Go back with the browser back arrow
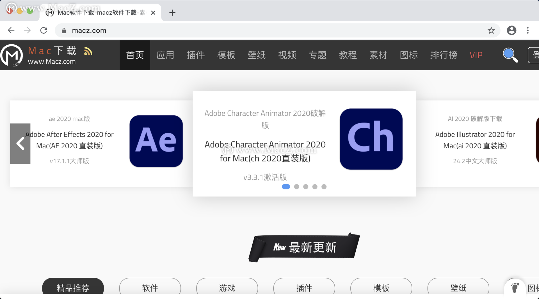 pyautogui.click(x=11, y=30)
